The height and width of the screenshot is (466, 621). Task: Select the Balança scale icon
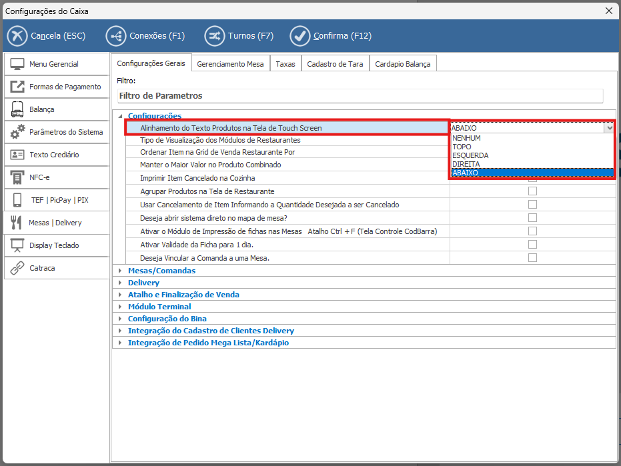coord(18,109)
